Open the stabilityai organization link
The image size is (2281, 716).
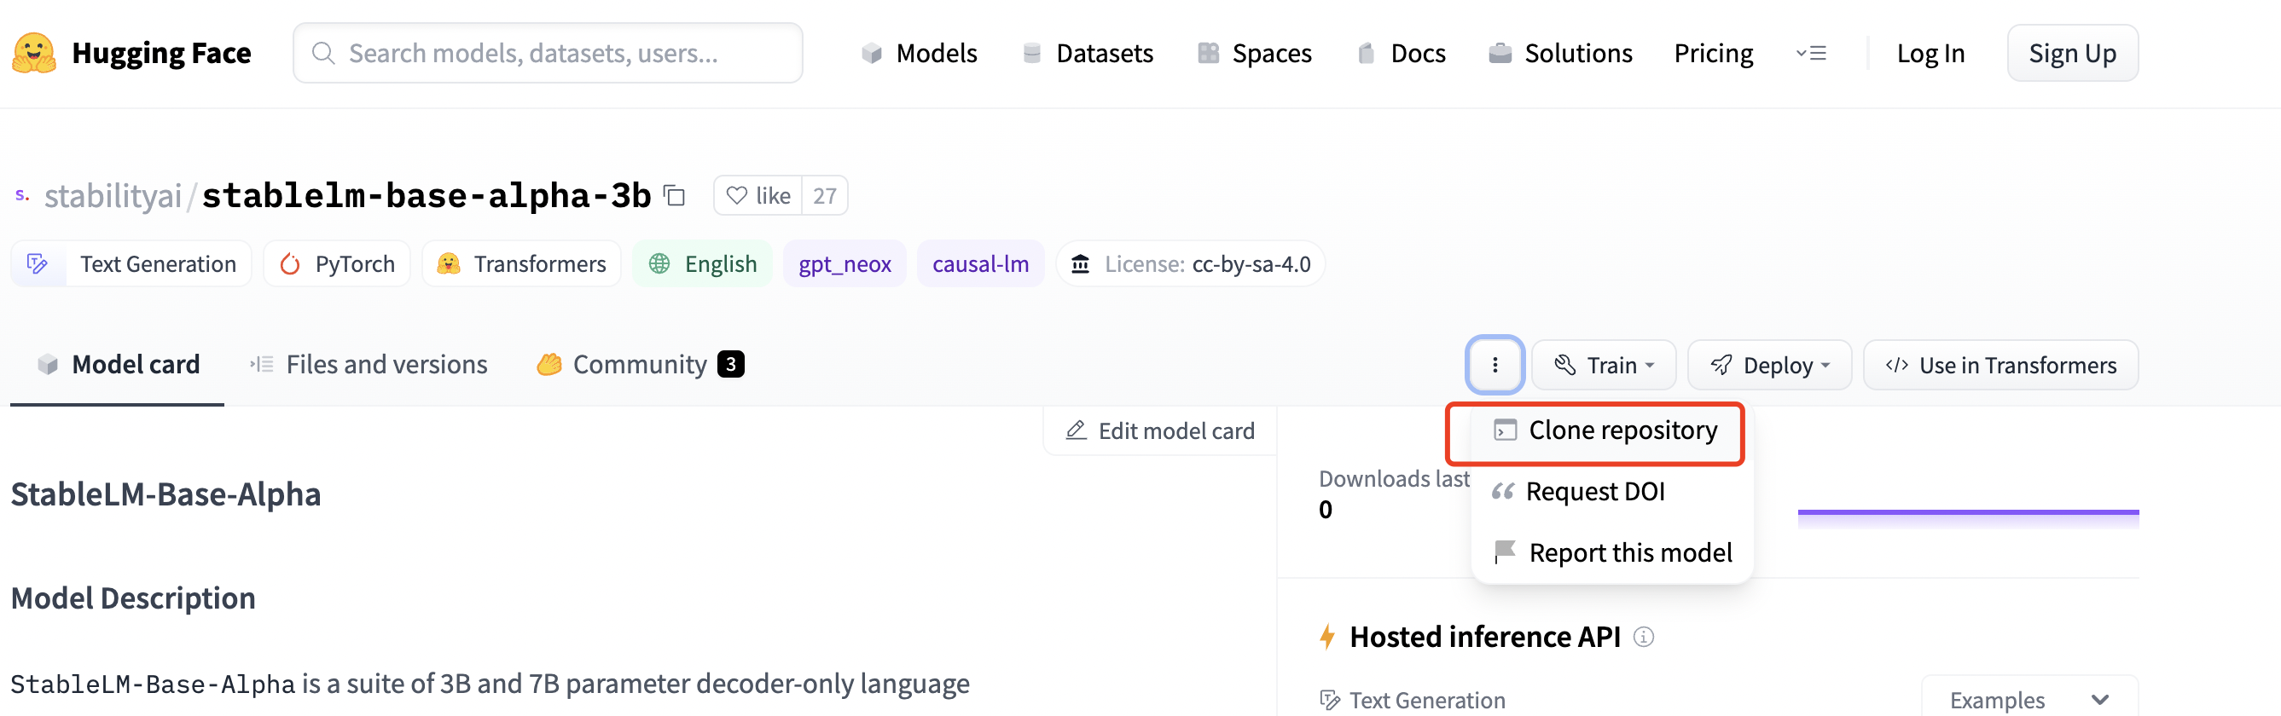pyautogui.click(x=113, y=195)
